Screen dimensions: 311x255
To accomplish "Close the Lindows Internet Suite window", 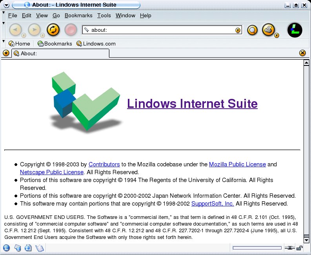I will [x=304, y=5].
